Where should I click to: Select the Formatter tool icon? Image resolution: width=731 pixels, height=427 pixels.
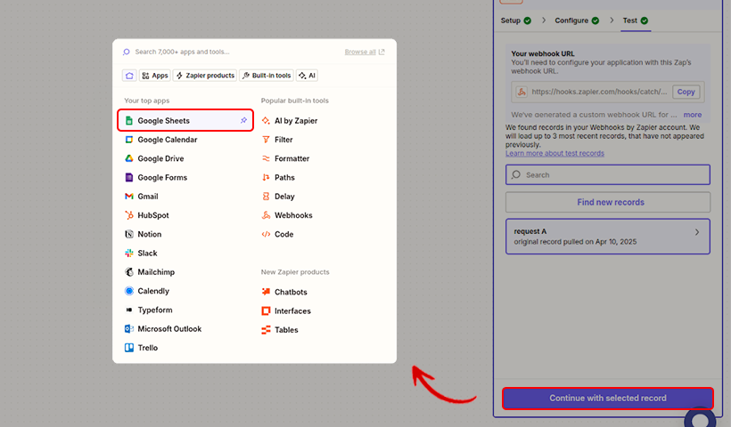(266, 158)
